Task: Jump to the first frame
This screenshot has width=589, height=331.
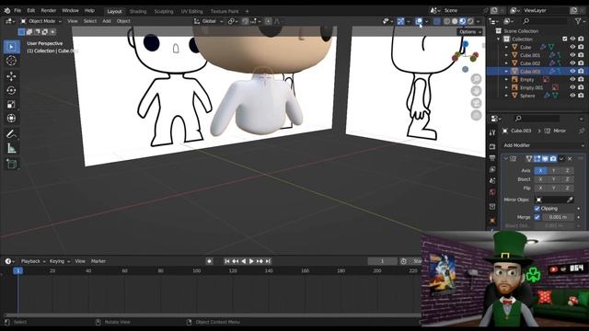Action: [227, 261]
